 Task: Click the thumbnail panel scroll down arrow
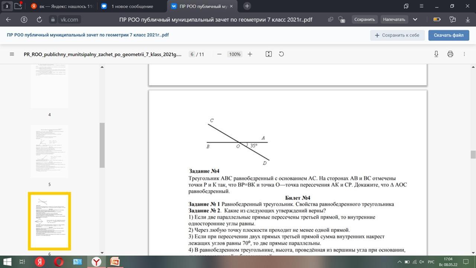pos(102,253)
